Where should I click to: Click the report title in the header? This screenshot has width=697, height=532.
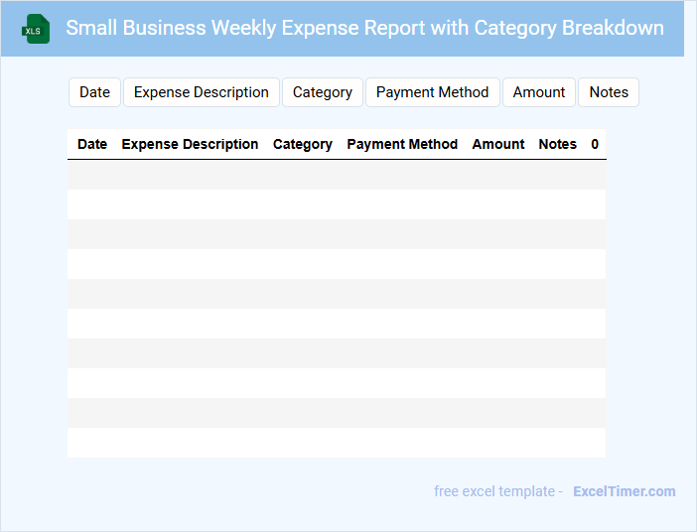(364, 28)
